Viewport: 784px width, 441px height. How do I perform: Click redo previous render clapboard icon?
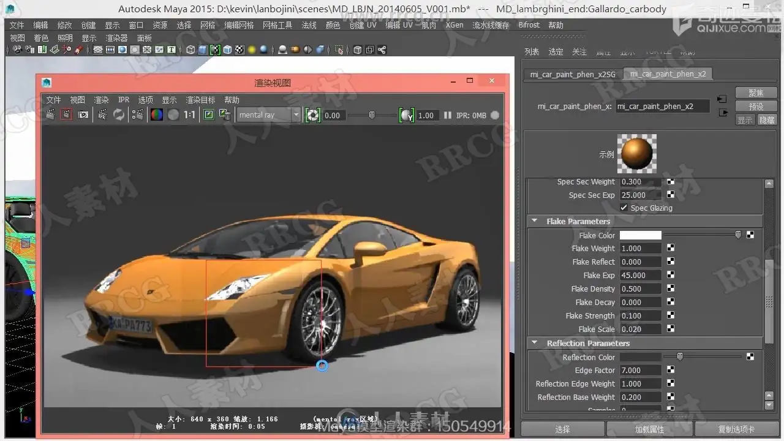(50, 115)
